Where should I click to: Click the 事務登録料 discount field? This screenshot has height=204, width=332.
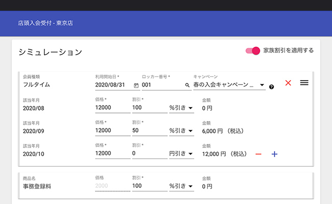pyautogui.click(x=150, y=186)
